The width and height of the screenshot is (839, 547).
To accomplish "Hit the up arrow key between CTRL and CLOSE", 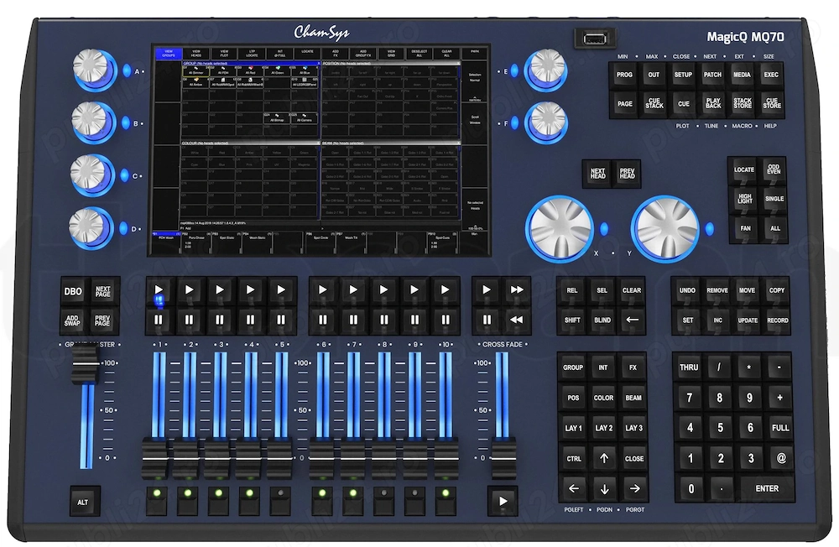I will coord(604,458).
